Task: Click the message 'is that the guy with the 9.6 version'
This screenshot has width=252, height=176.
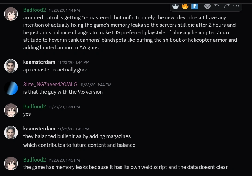Action: [63, 92]
